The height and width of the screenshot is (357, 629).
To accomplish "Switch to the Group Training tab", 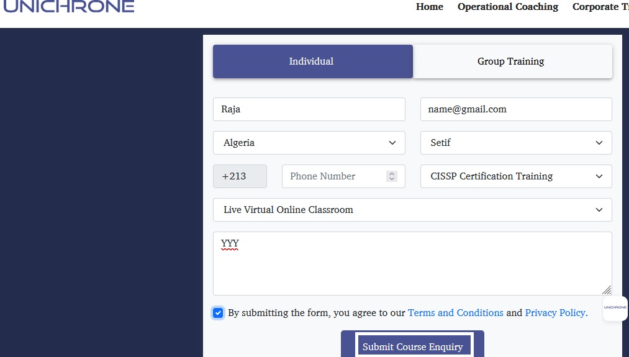I will 512,61.
